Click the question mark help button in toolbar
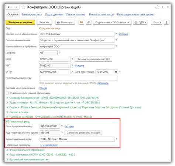The height and width of the screenshot is (166, 175). [167, 23]
